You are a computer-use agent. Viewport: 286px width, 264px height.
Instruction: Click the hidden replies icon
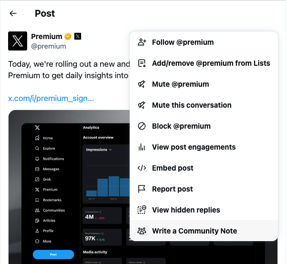[x=142, y=210]
